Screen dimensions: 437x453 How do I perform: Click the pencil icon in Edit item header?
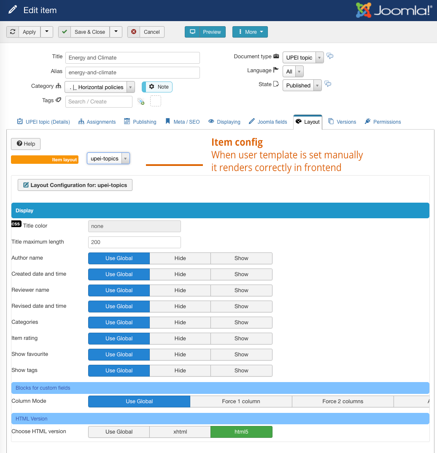[13, 10]
